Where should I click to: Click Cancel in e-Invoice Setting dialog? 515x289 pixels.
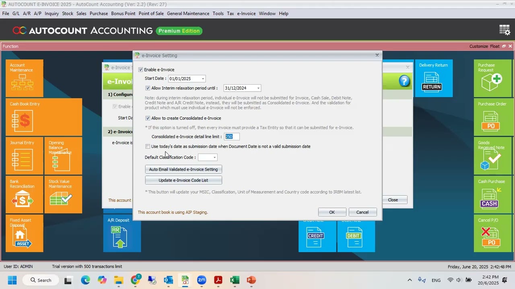[362, 212]
